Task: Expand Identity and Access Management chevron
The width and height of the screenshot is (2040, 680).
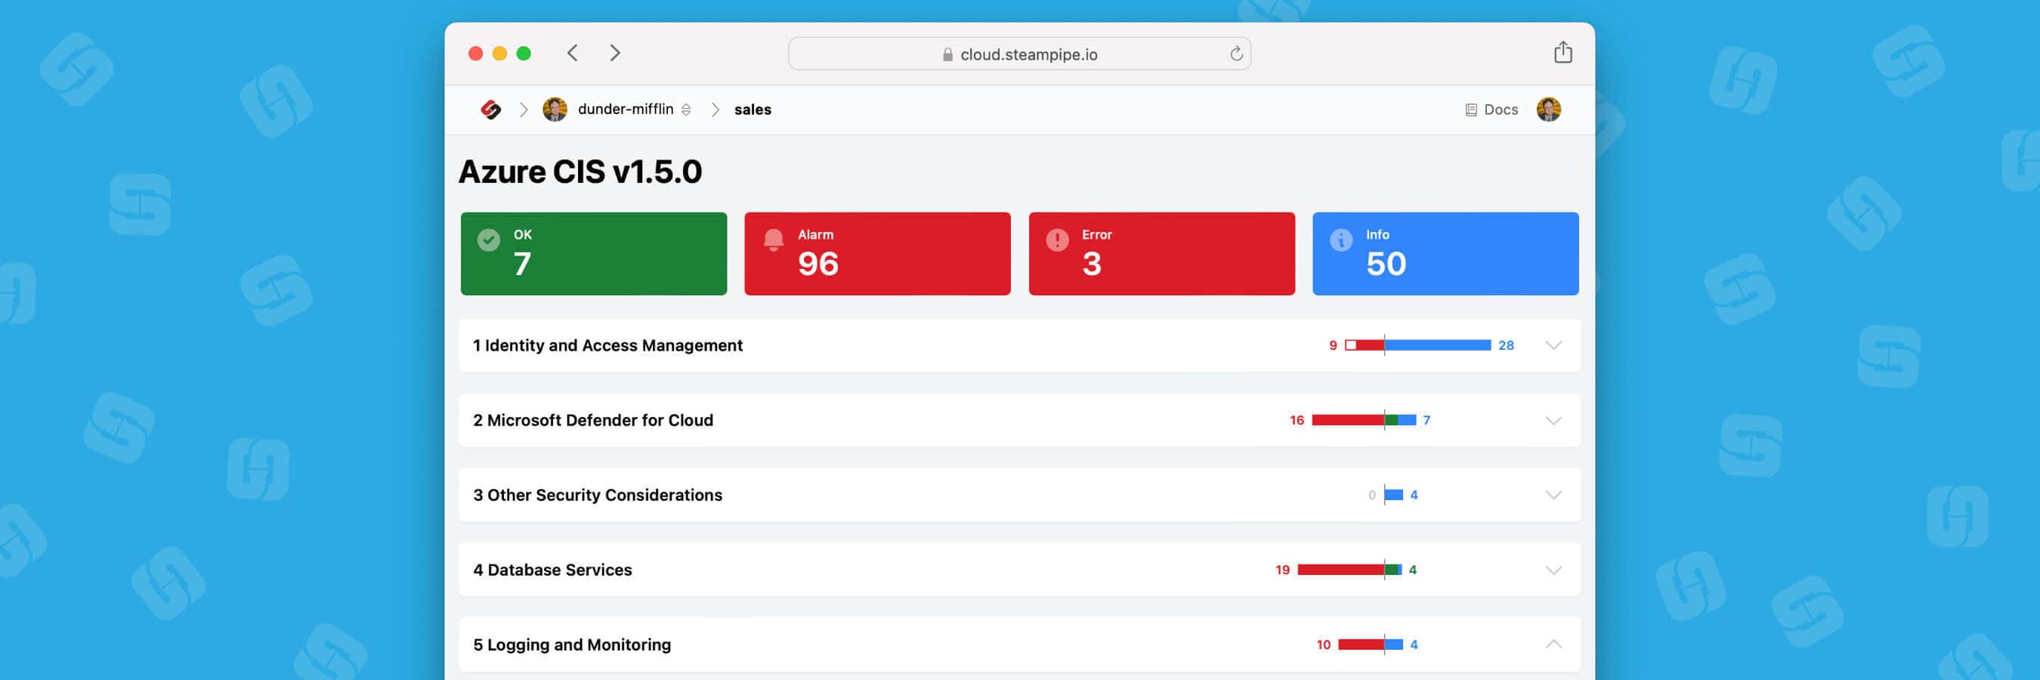Action: [x=1553, y=345]
